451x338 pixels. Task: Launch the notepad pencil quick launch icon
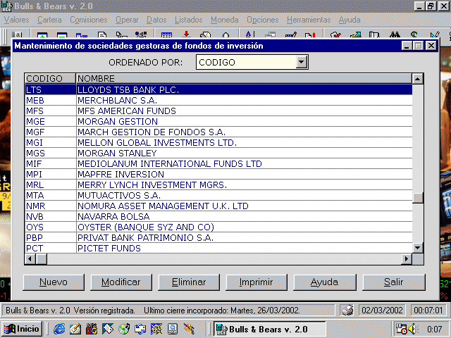click(75, 329)
